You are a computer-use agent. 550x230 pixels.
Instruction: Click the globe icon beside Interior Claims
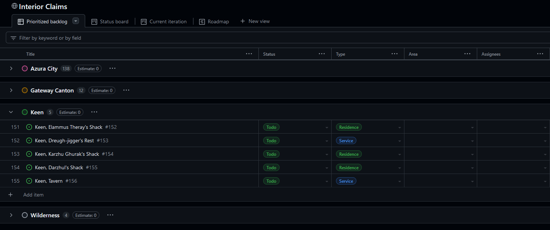pos(15,6)
